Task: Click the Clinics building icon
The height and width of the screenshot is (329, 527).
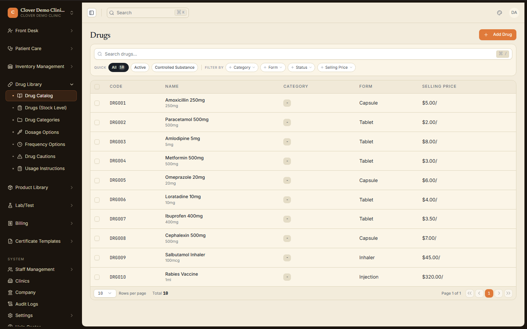Action: coord(10,281)
